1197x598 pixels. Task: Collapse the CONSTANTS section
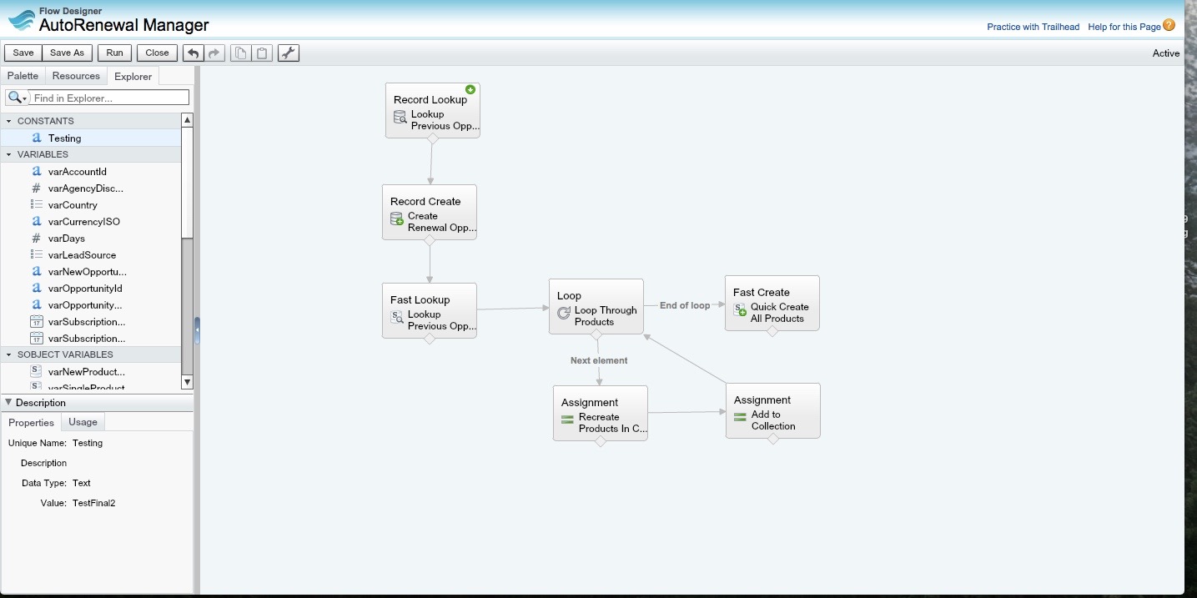[9, 121]
